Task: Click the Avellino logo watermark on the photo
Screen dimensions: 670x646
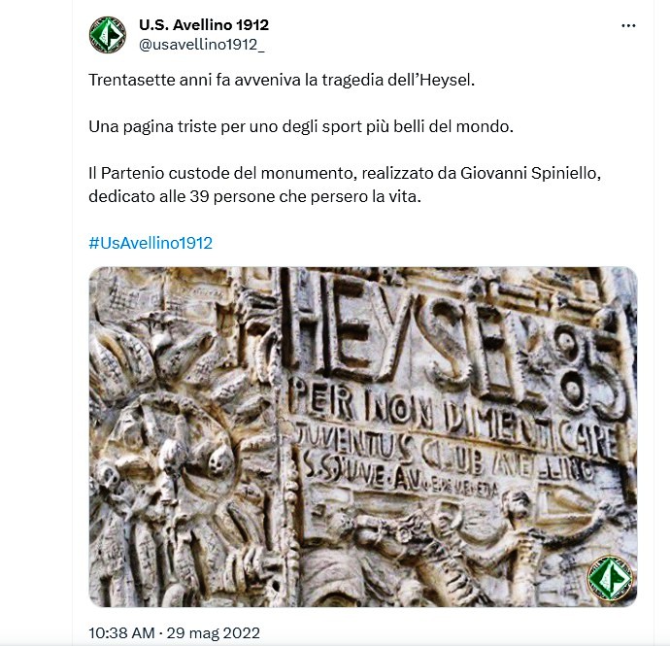Action: point(610,579)
